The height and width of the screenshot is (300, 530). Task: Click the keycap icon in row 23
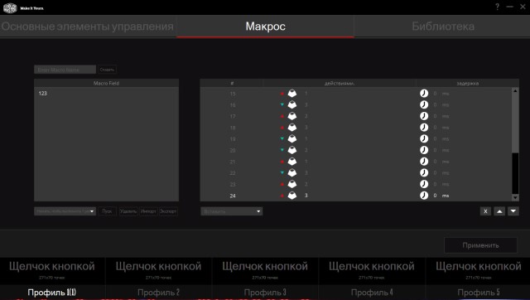292,184
